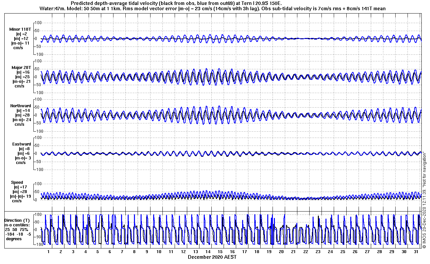This screenshot has height=264, width=430.
Task: Click the "cm/s" unit under Speed
Action: (x=17, y=201)
